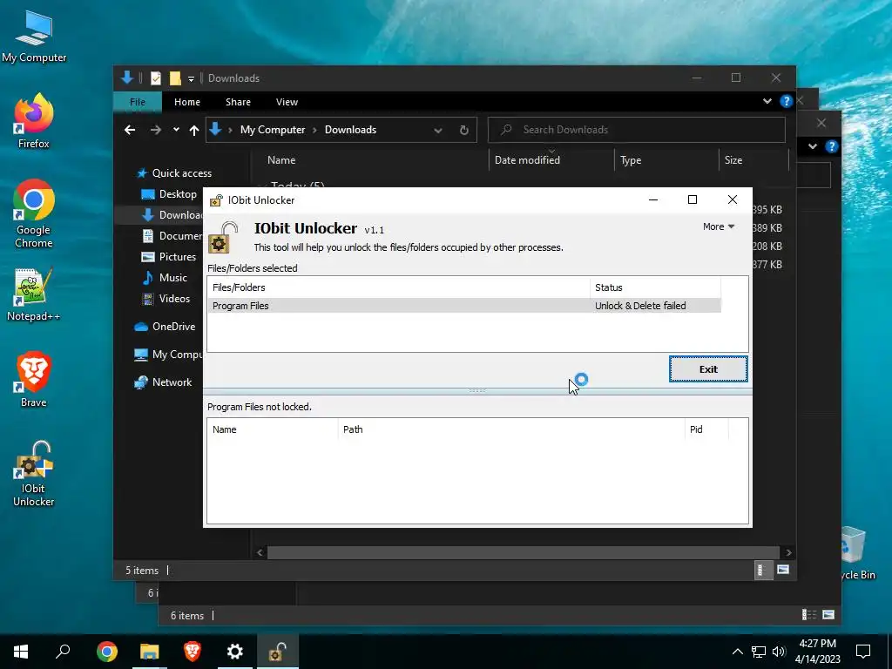Select Music in navigation pane
Screen dimensions: 892x669
click(x=164, y=278)
